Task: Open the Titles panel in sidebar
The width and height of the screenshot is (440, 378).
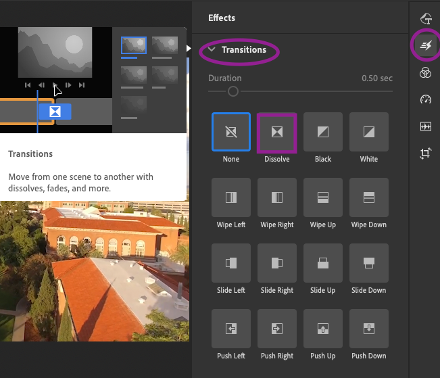Action: [425, 18]
